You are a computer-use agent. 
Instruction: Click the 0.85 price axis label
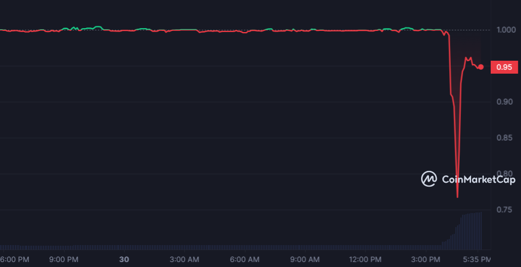tap(504, 138)
